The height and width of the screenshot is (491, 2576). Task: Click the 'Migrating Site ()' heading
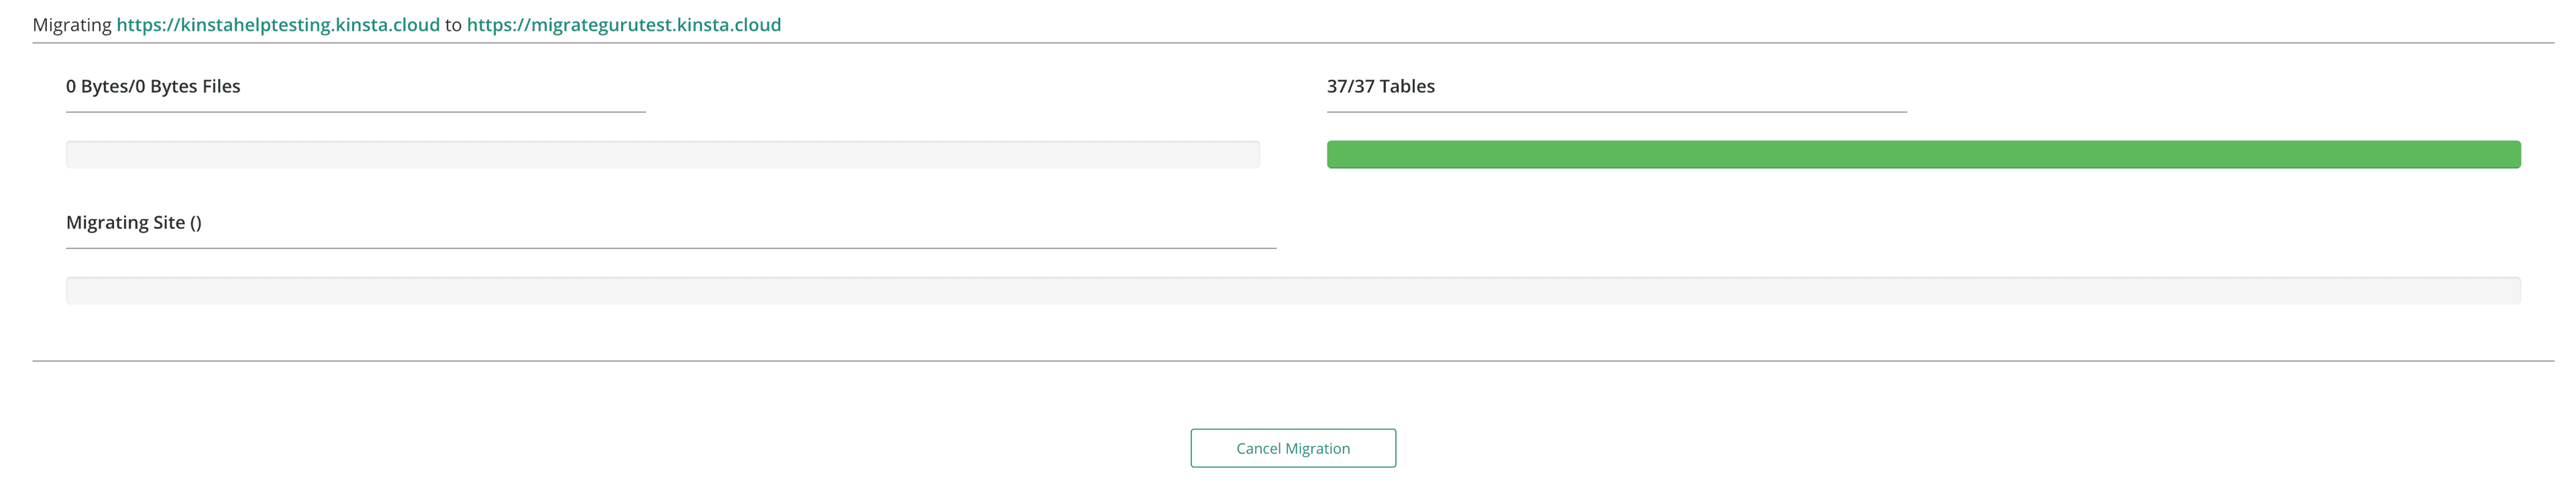coord(135,222)
